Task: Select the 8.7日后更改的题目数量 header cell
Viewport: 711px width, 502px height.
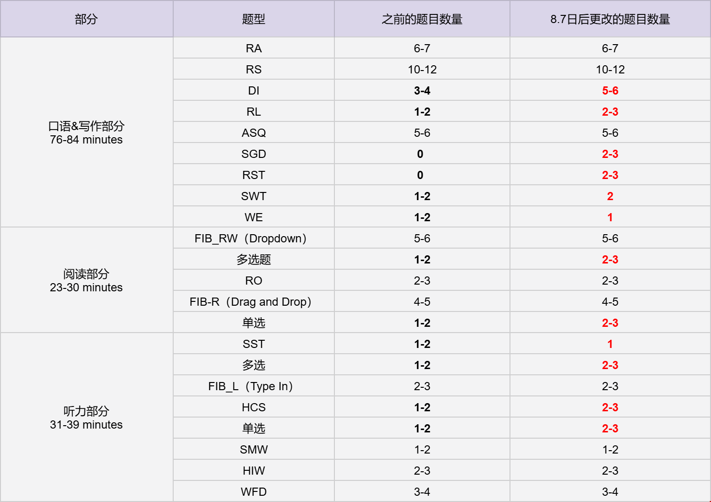Action: (610, 19)
